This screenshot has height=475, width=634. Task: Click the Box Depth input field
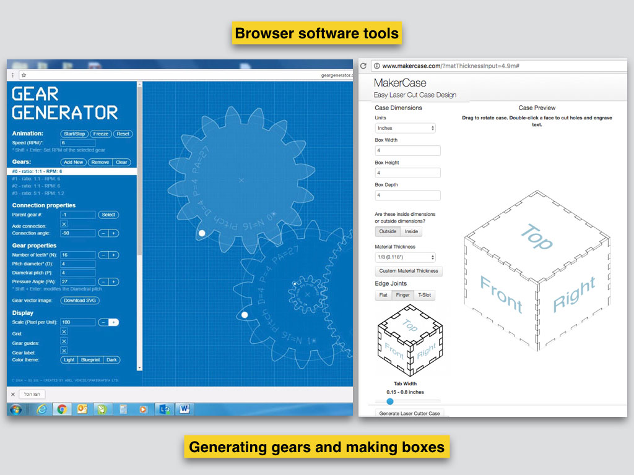pos(407,195)
